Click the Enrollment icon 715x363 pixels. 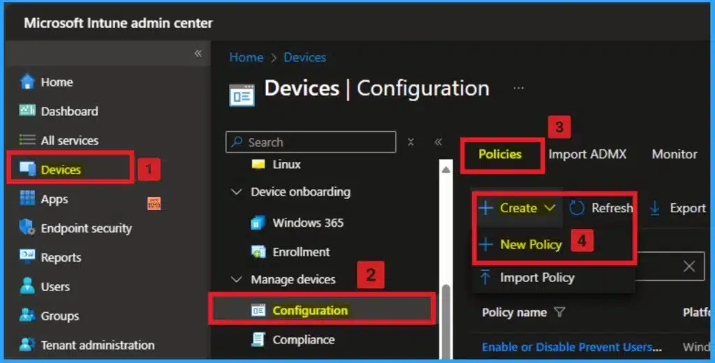pos(258,252)
